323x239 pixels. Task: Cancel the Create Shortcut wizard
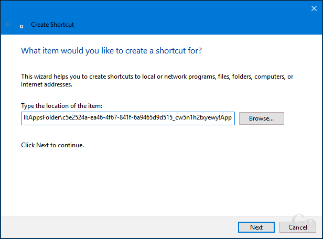[x=298, y=227]
